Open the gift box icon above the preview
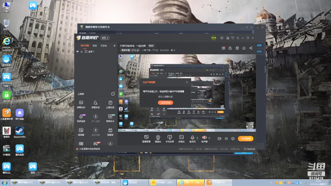Viewport: 331px width, 186px height. [x=223, y=48]
